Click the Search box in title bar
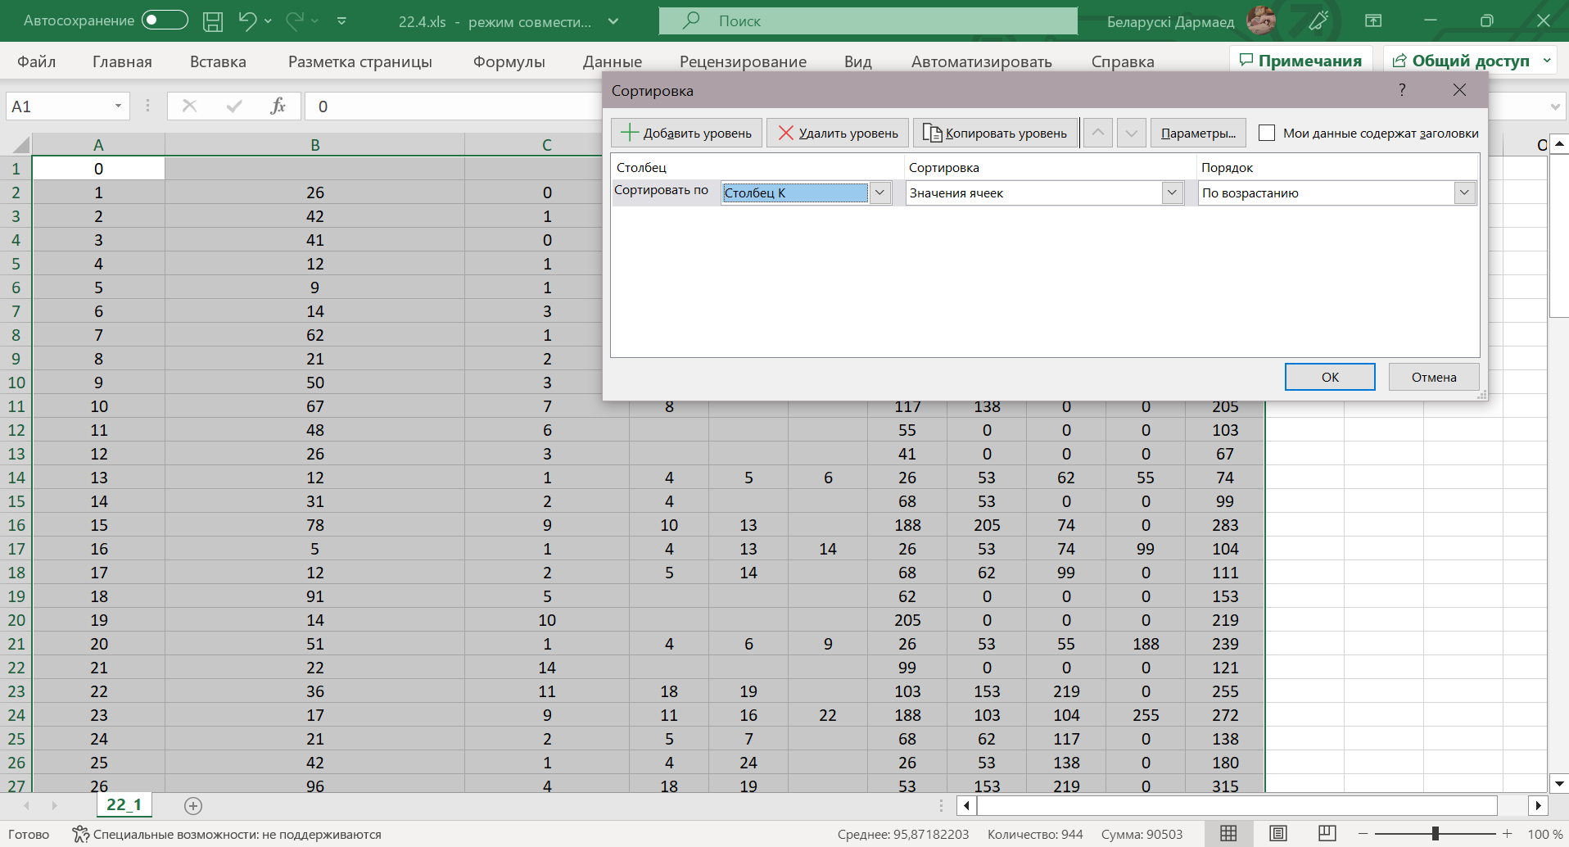The height and width of the screenshot is (847, 1569). (868, 21)
